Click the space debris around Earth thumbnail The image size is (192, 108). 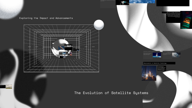coord(176,55)
